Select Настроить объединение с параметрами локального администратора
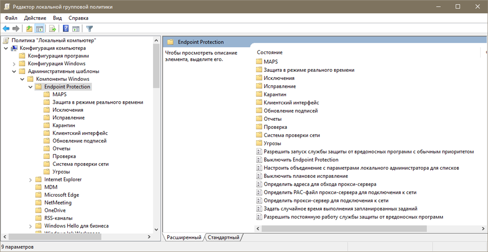 tap(362, 168)
